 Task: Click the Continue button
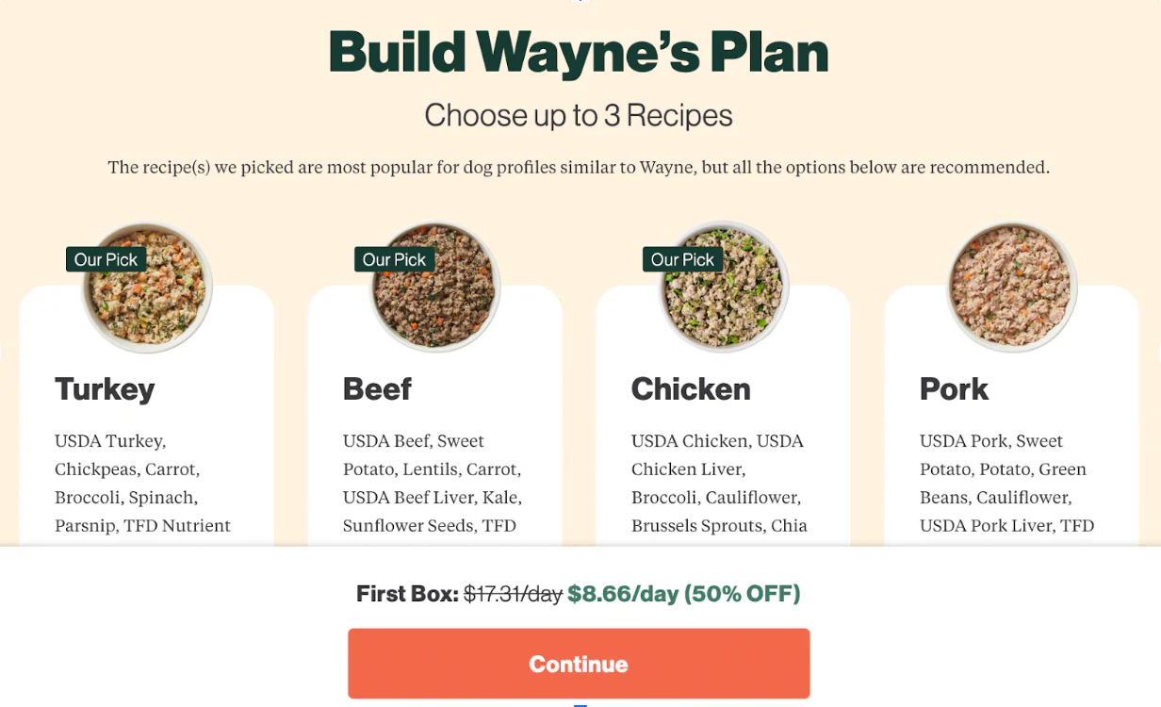pos(578,664)
